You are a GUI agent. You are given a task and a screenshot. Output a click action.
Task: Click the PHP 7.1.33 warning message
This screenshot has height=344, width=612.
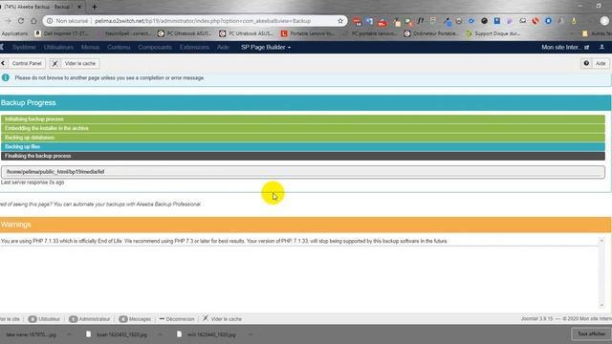[x=224, y=241]
